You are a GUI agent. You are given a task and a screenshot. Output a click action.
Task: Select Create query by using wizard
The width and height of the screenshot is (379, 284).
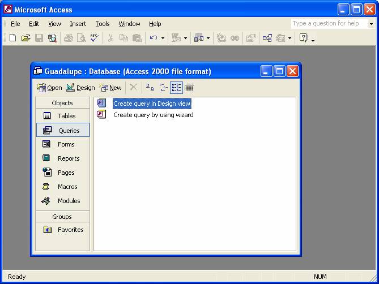[154, 115]
